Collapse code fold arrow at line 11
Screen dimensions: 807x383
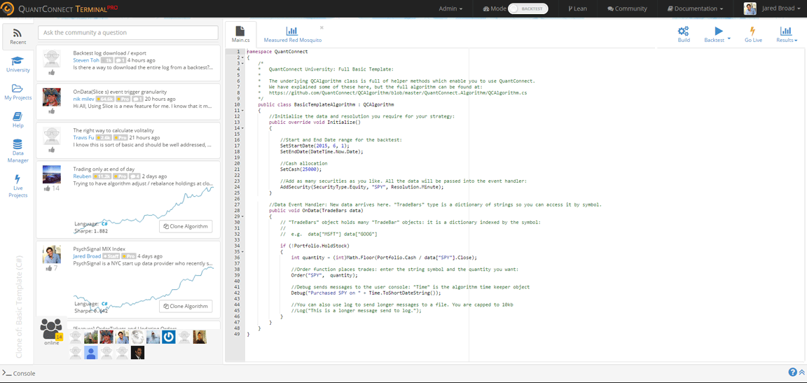242,111
